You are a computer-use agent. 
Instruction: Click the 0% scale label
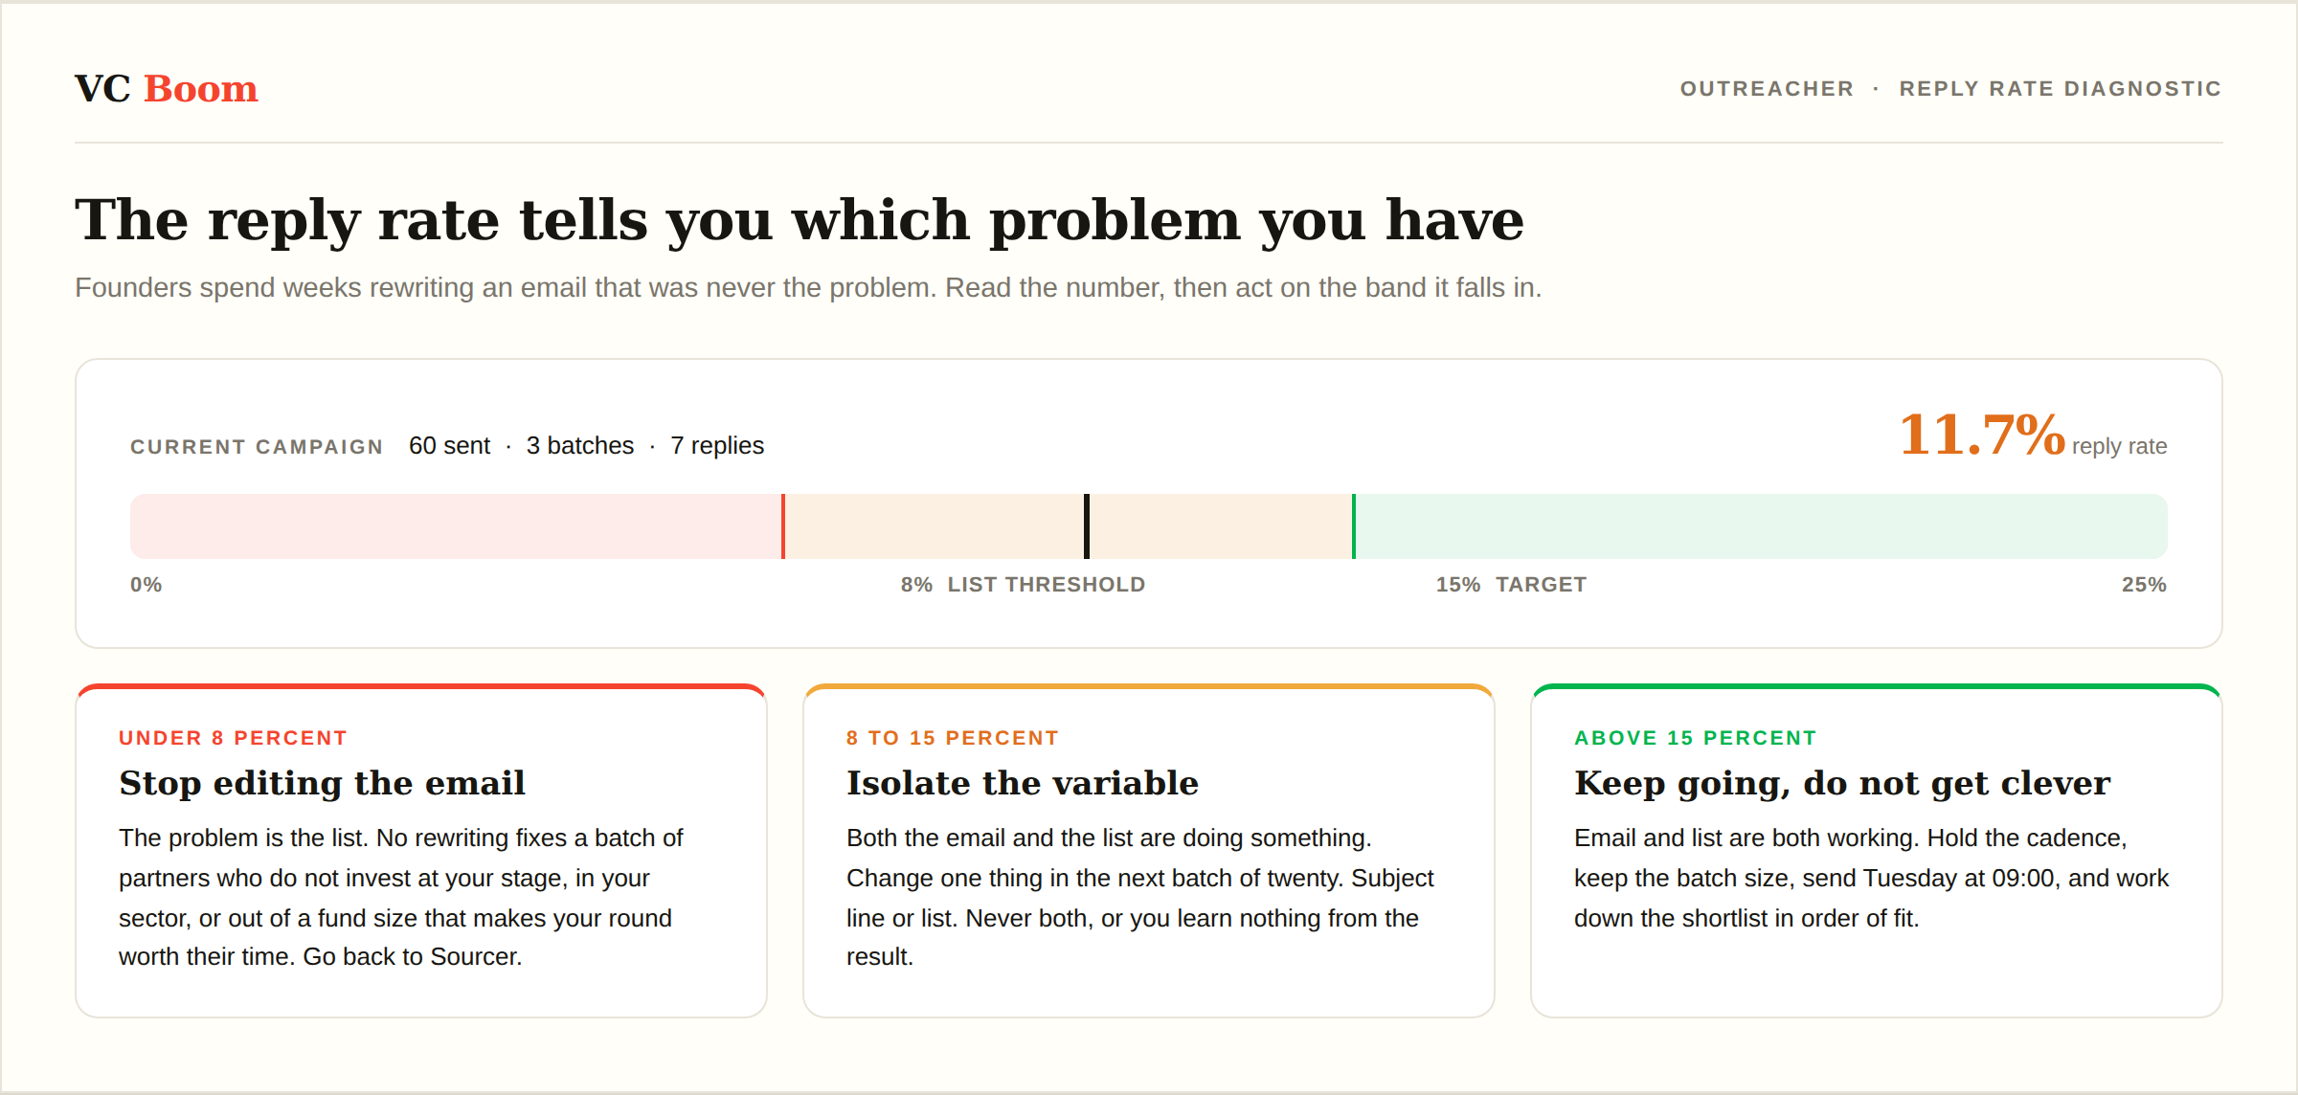click(146, 585)
